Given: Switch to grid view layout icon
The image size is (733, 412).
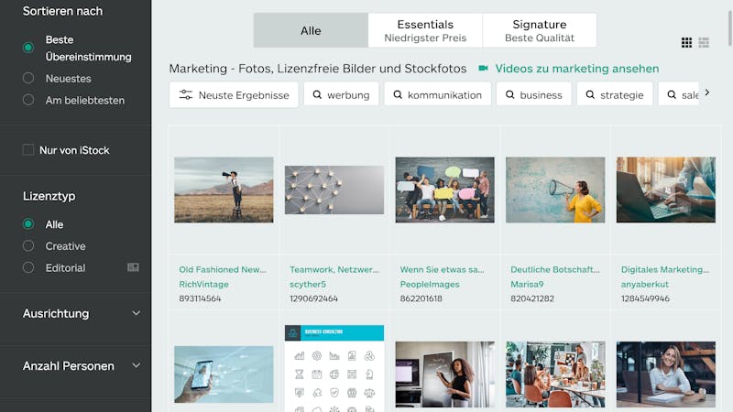Looking at the screenshot, I should (686, 42).
